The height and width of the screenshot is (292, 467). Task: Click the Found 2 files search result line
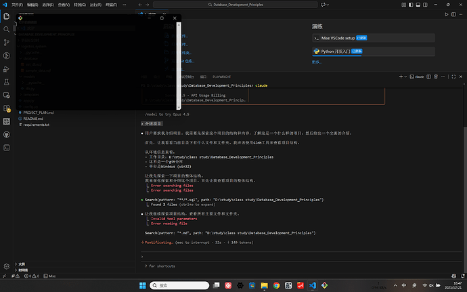coord(183,205)
